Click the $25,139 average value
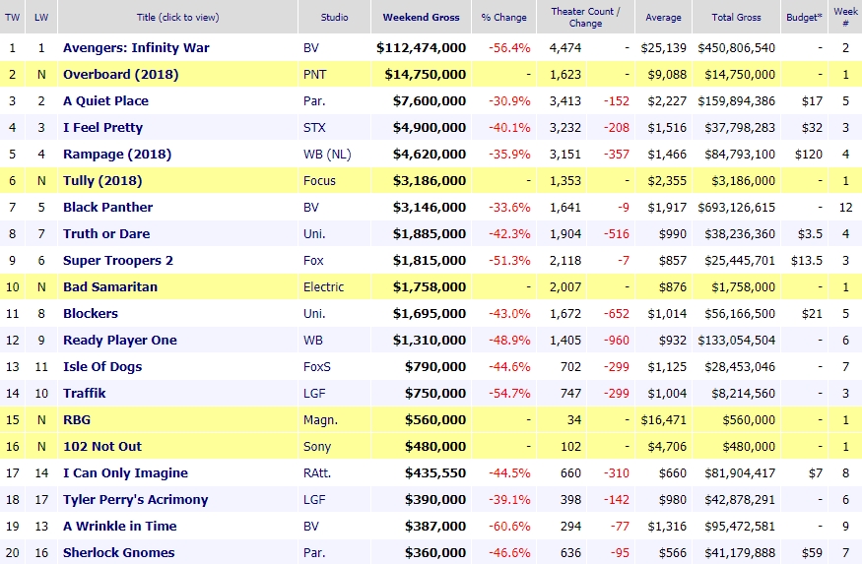This screenshot has width=862, height=564. point(664,48)
